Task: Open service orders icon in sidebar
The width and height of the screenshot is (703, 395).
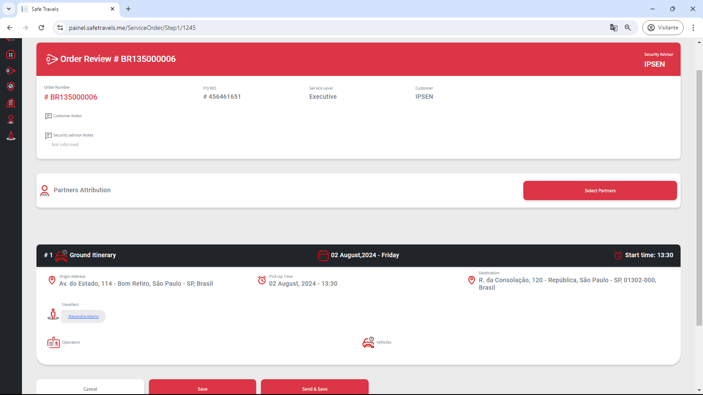Action: pyautogui.click(x=11, y=71)
